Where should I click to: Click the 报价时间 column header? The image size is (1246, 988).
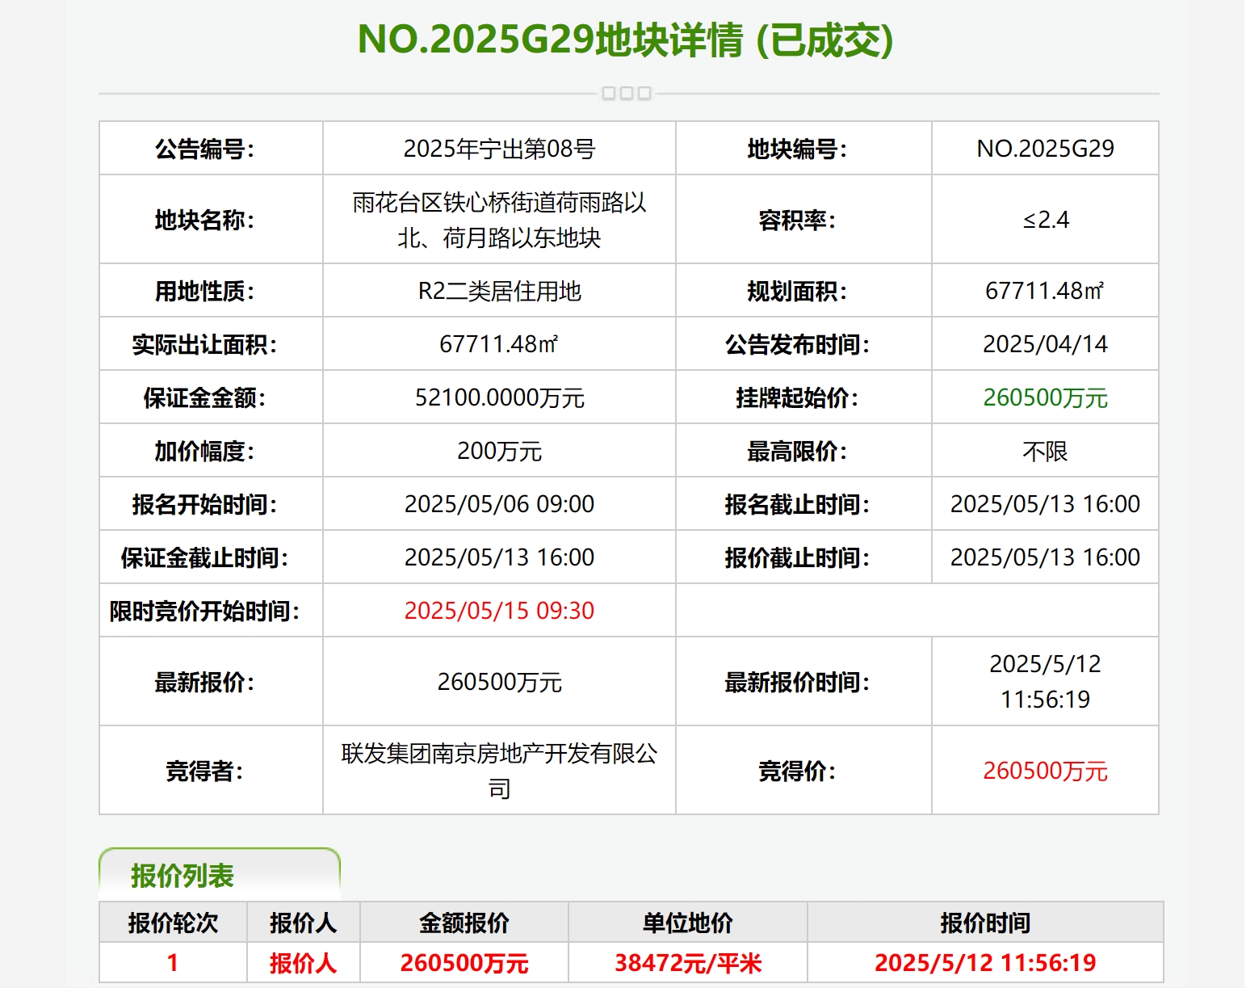985,923
